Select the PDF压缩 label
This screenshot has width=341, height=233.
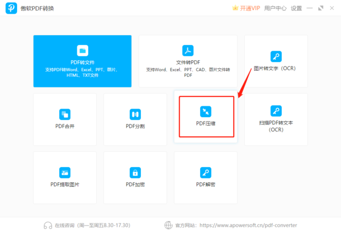click(x=206, y=123)
